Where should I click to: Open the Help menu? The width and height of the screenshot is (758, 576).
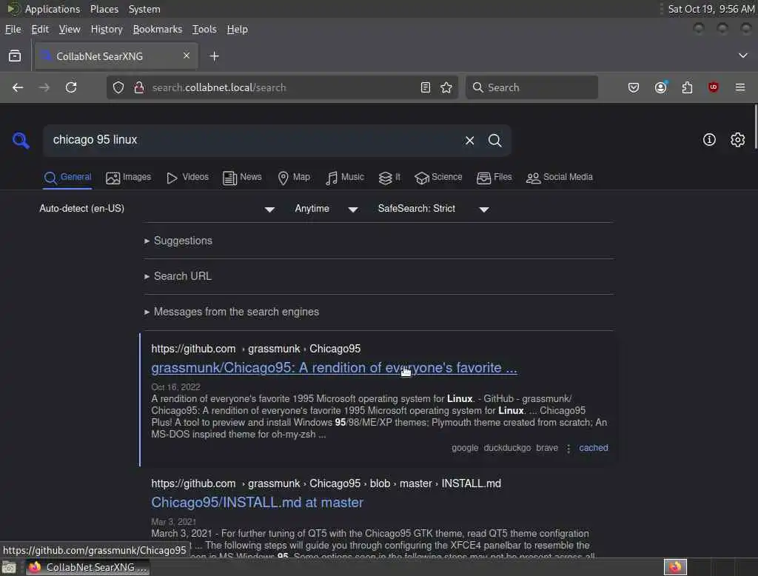(x=238, y=29)
